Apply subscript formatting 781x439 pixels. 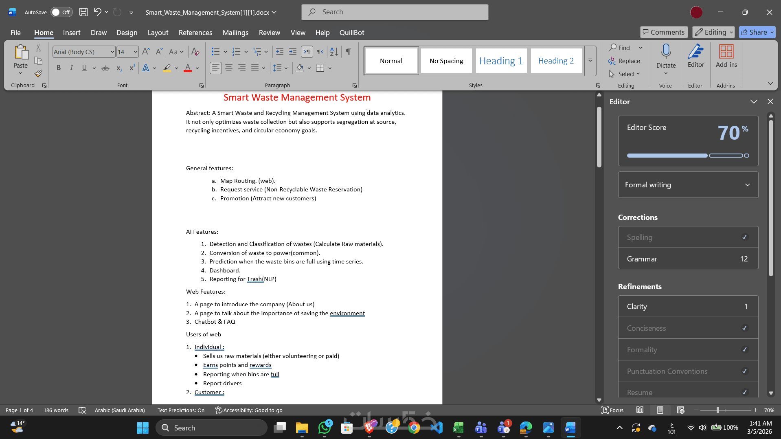pyautogui.click(x=119, y=68)
